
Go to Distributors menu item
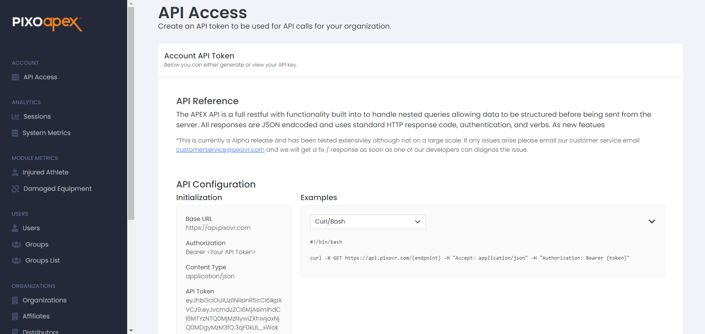pyautogui.click(x=41, y=331)
